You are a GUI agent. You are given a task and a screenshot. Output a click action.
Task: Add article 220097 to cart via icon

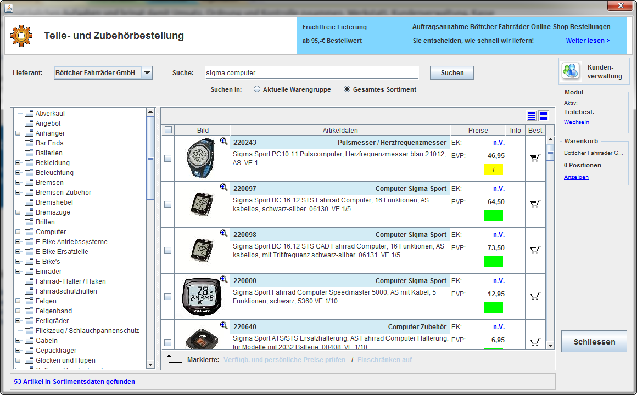pyautogui.click(x=535, y=204)
